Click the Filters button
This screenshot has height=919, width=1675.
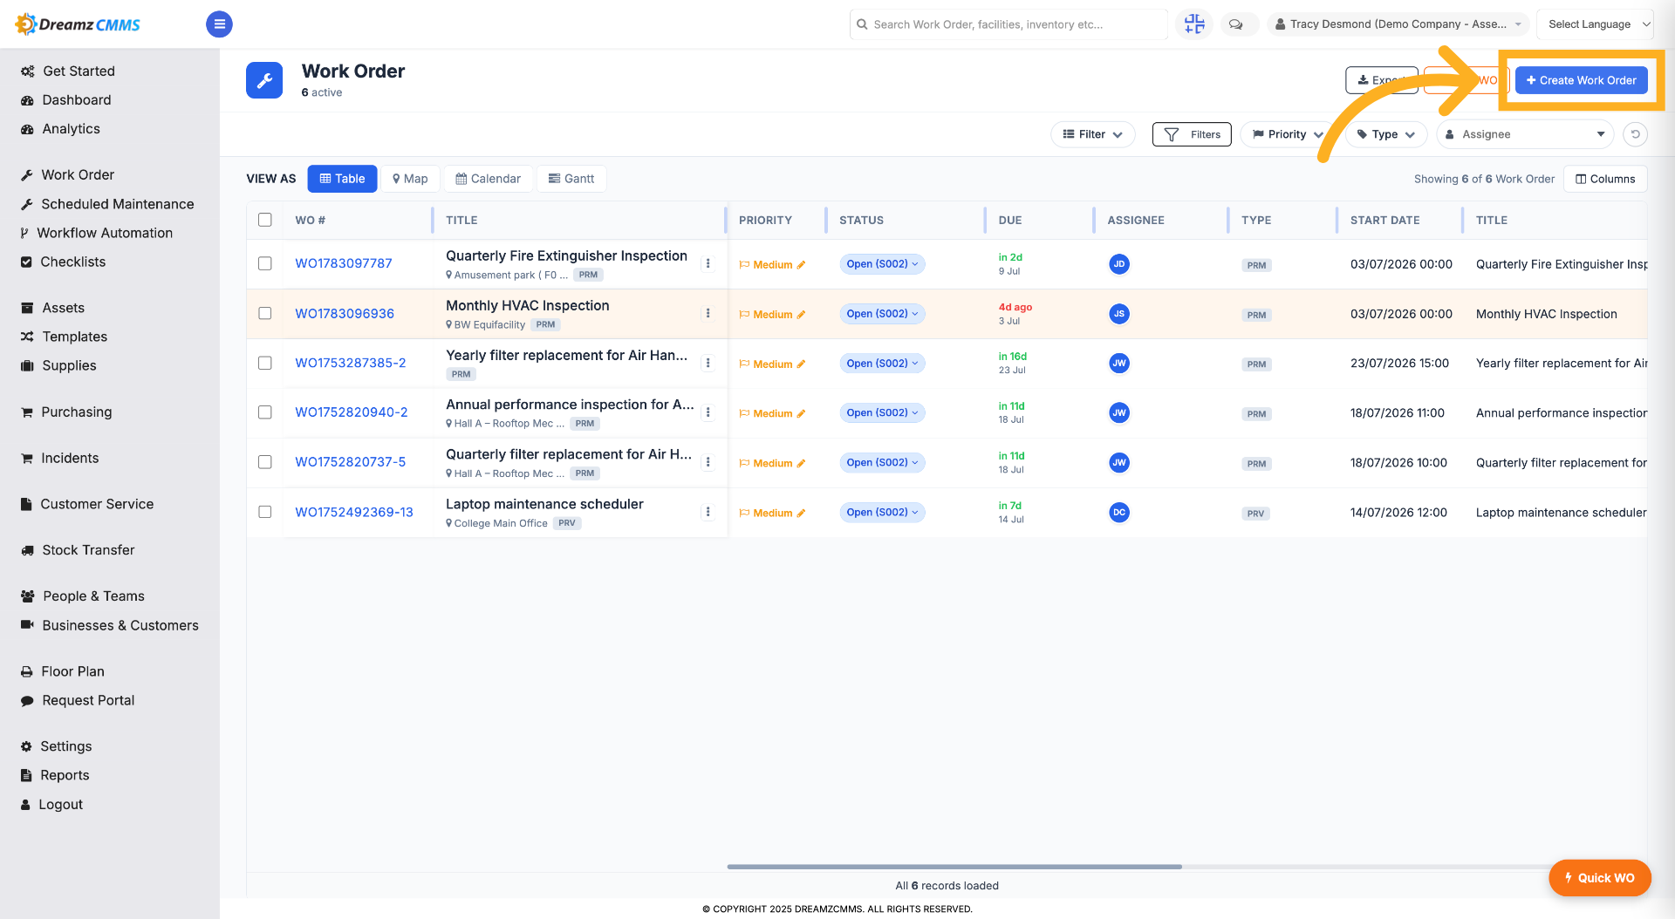pyautogui.click(x=1192, y=134)
